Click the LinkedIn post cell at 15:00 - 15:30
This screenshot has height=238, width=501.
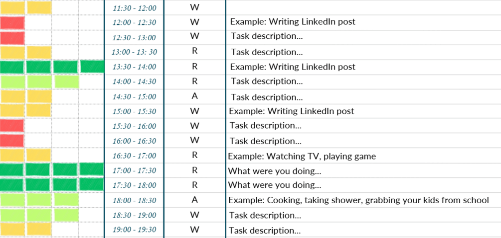[x=292, y=111]
